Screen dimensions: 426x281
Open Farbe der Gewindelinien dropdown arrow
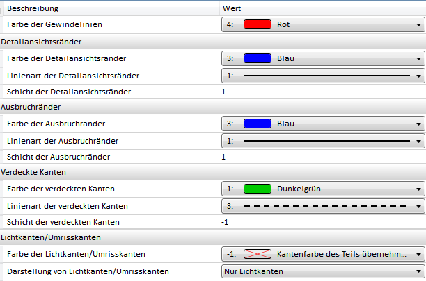pyautogui.click(x=418, y=24)
